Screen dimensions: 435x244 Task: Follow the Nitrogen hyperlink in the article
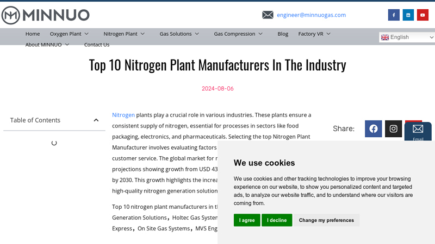[123, 115]
